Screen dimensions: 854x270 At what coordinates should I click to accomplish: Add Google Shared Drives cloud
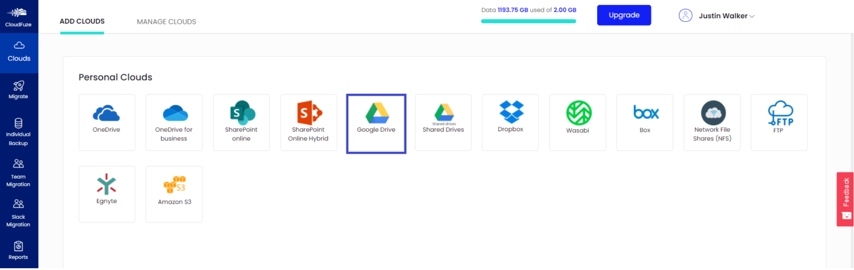pyautogui.click(x=443, y=123)
